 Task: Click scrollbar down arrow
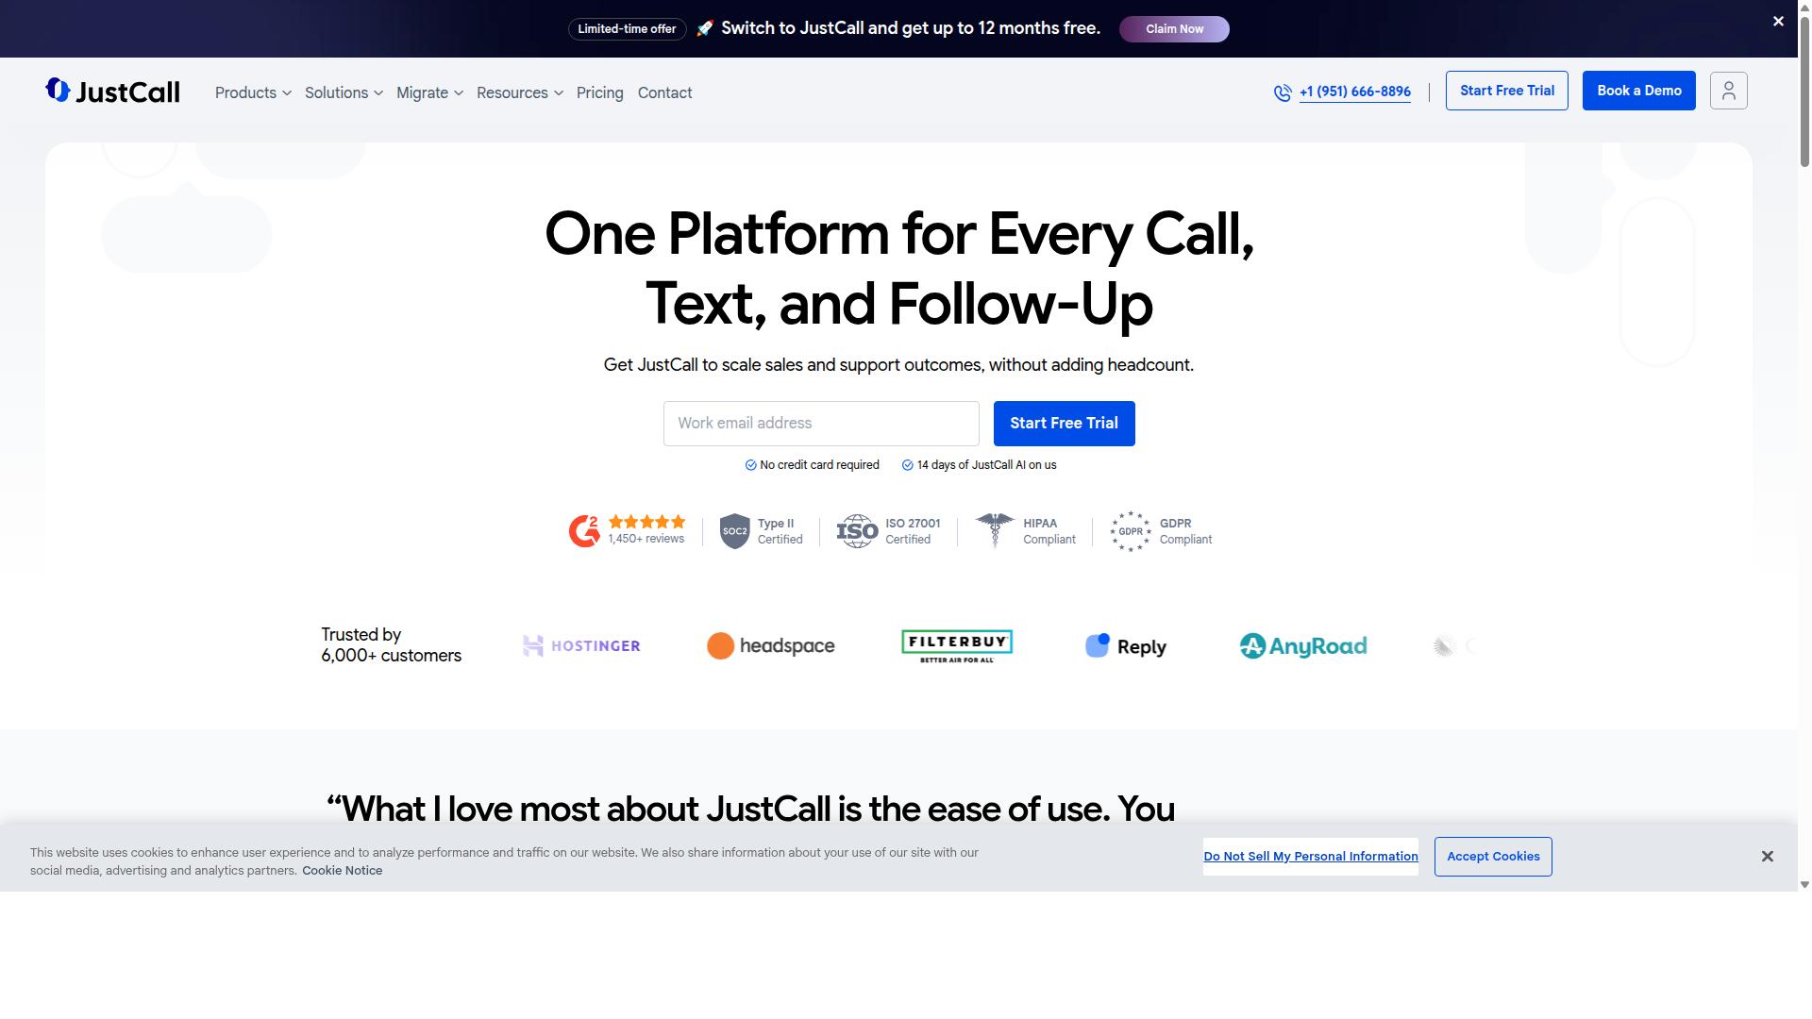(x=1804, y=885)
